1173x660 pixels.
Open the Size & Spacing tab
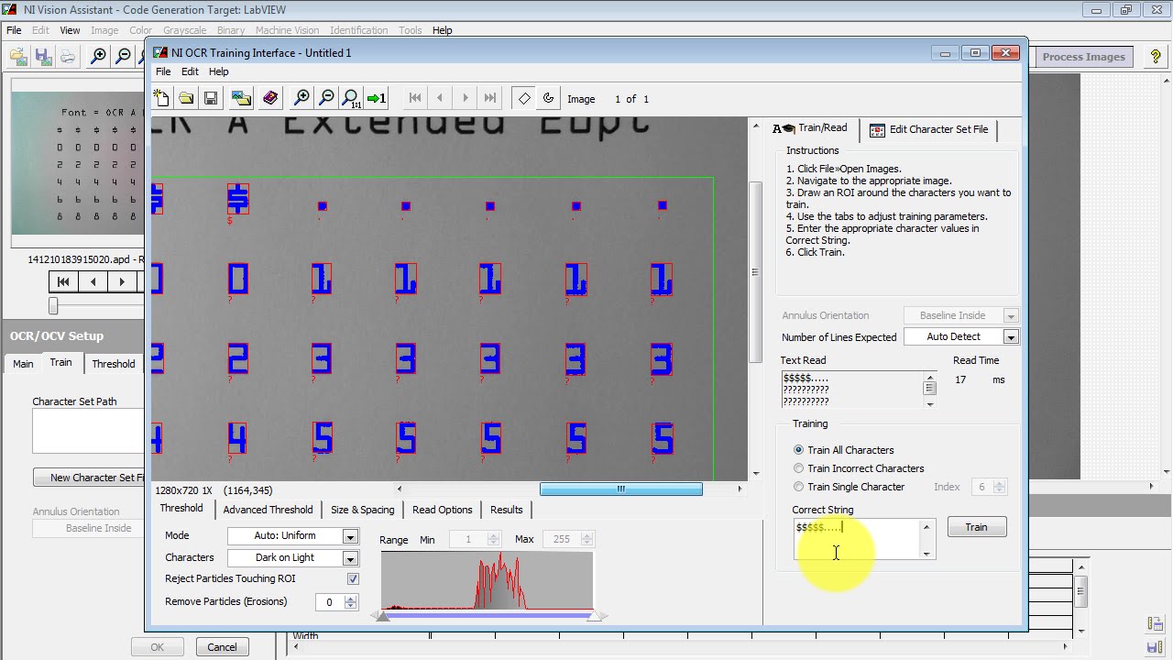(x=362, y=510)
